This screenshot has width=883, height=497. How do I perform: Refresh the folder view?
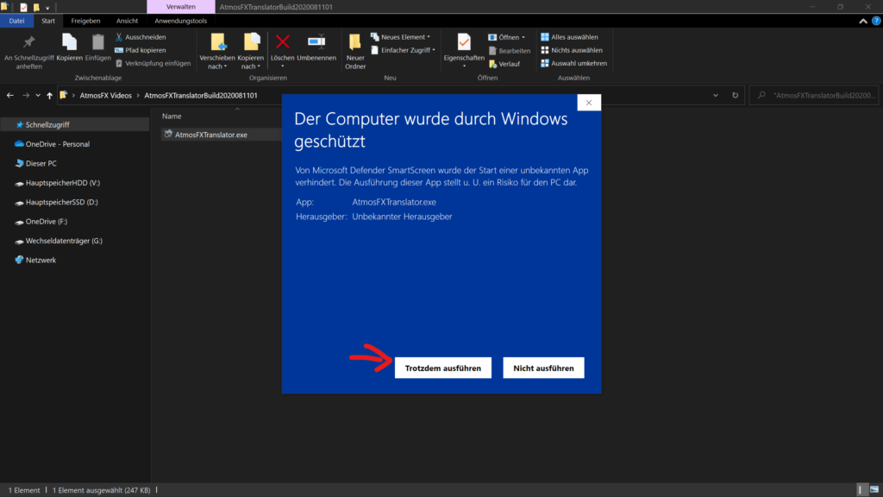[735, 95]
